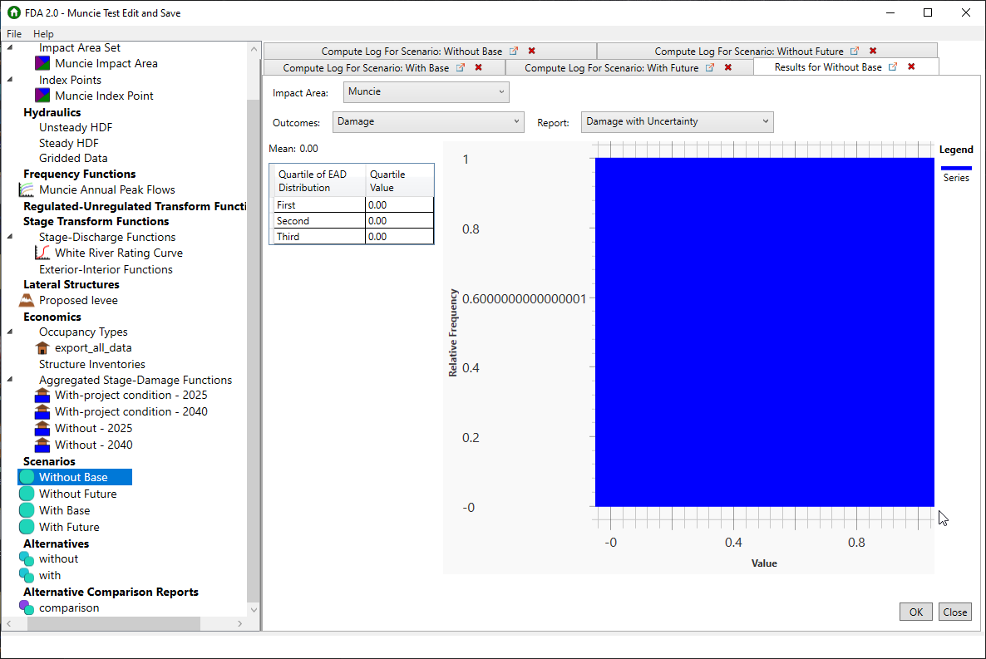Open the File menu
This screenshot has height=659, width=986.
click(13, 33)
